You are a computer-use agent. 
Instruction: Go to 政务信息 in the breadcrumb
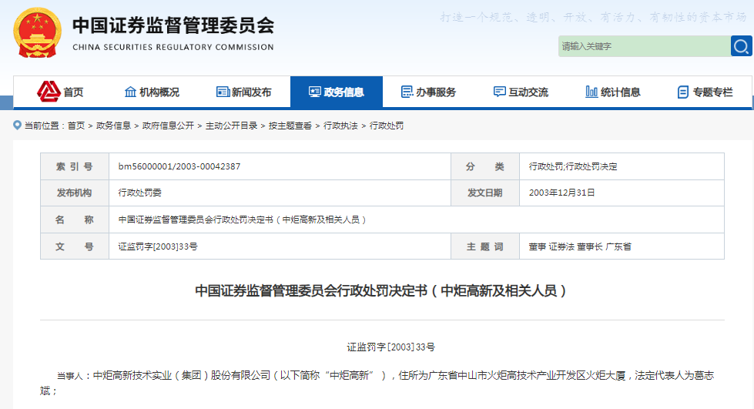pos(113,126)
